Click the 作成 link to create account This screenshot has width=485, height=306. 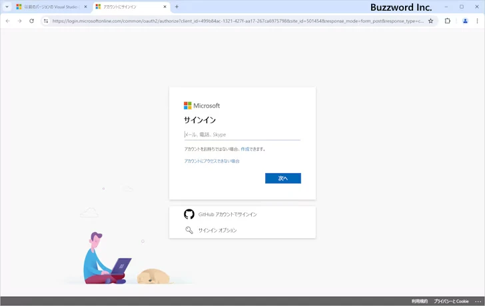[244, 149]
